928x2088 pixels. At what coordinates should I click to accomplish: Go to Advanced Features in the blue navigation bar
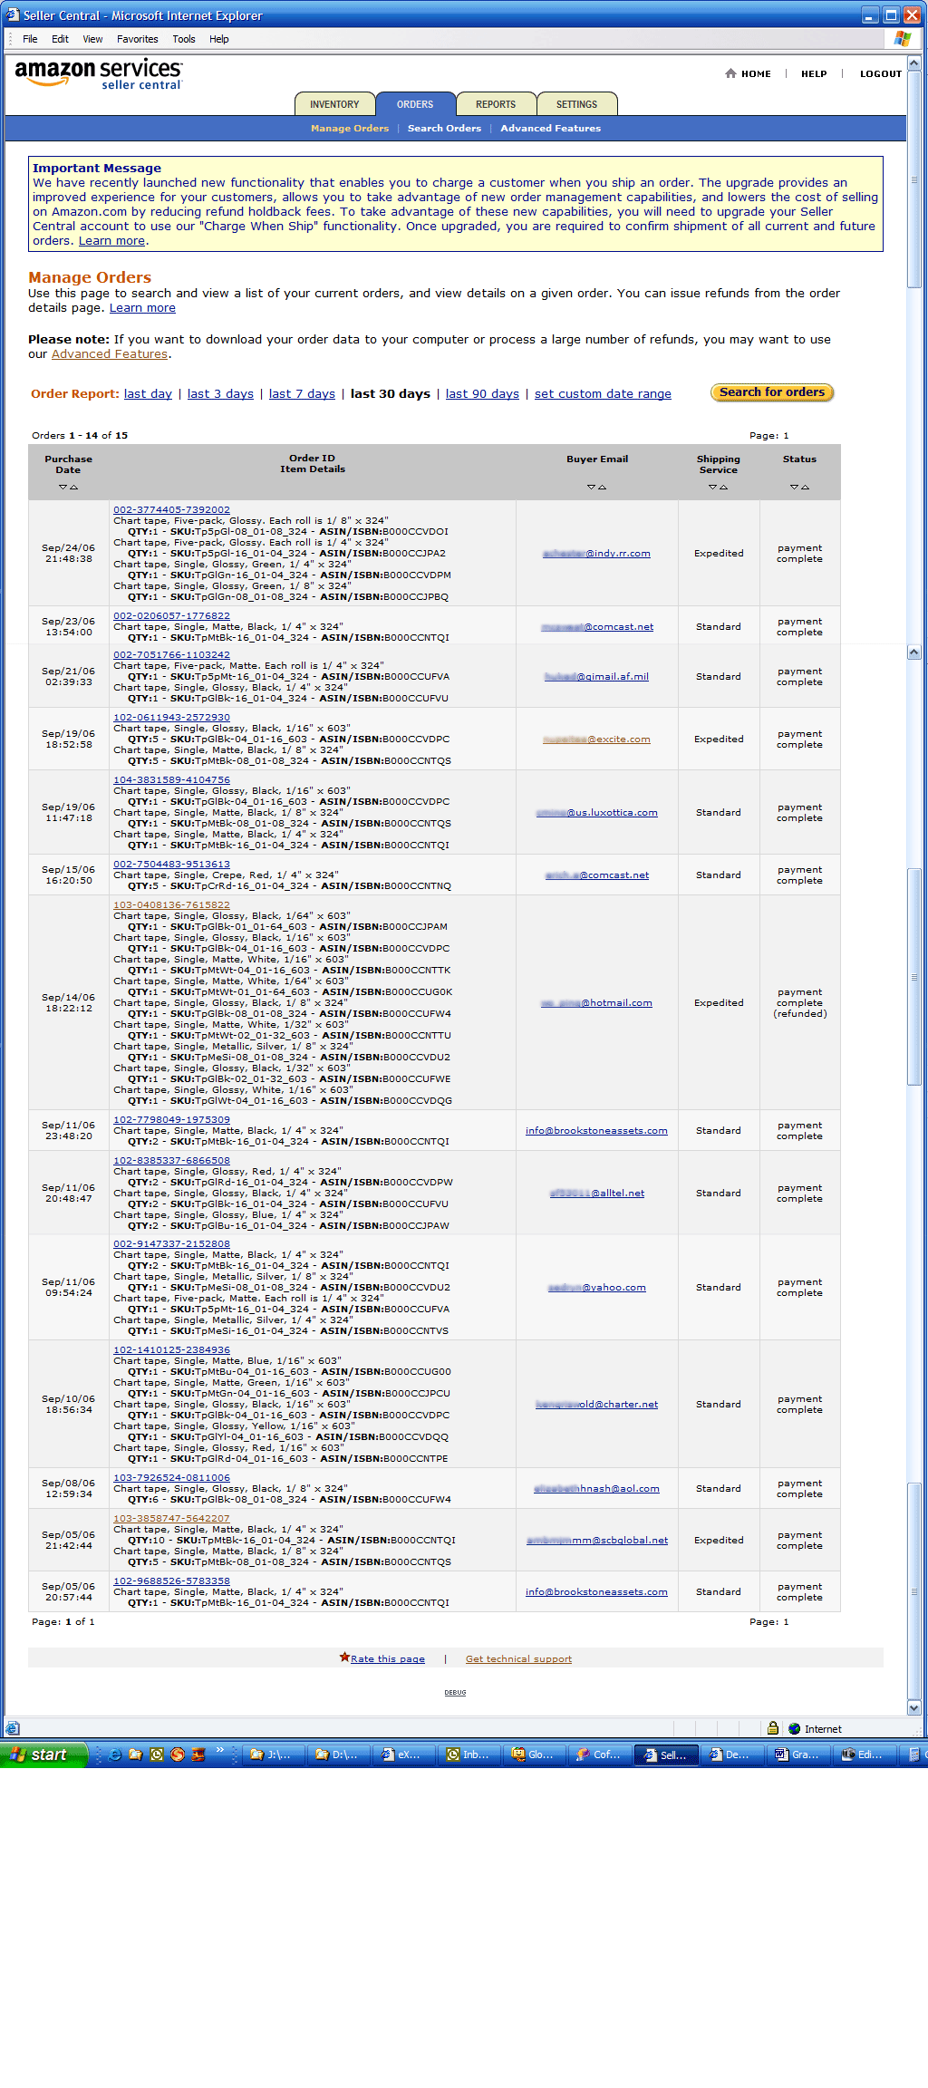coord(550,129)
